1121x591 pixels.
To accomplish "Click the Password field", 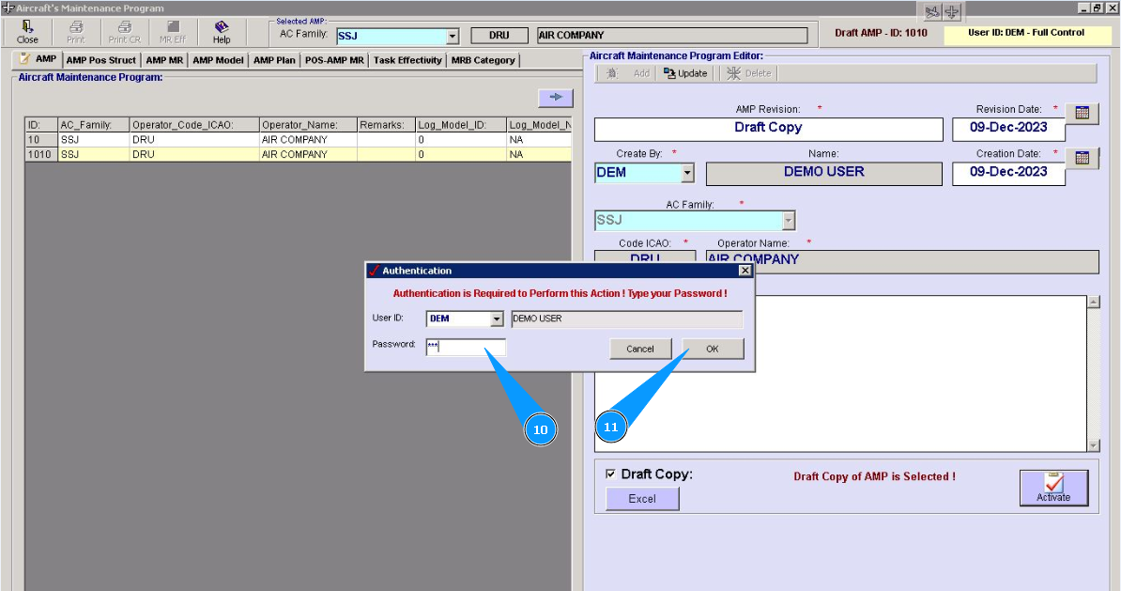I will click(x=466, y=347).
